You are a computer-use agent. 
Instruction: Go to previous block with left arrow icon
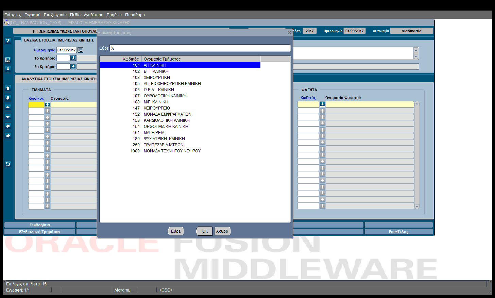click(8, 126)
